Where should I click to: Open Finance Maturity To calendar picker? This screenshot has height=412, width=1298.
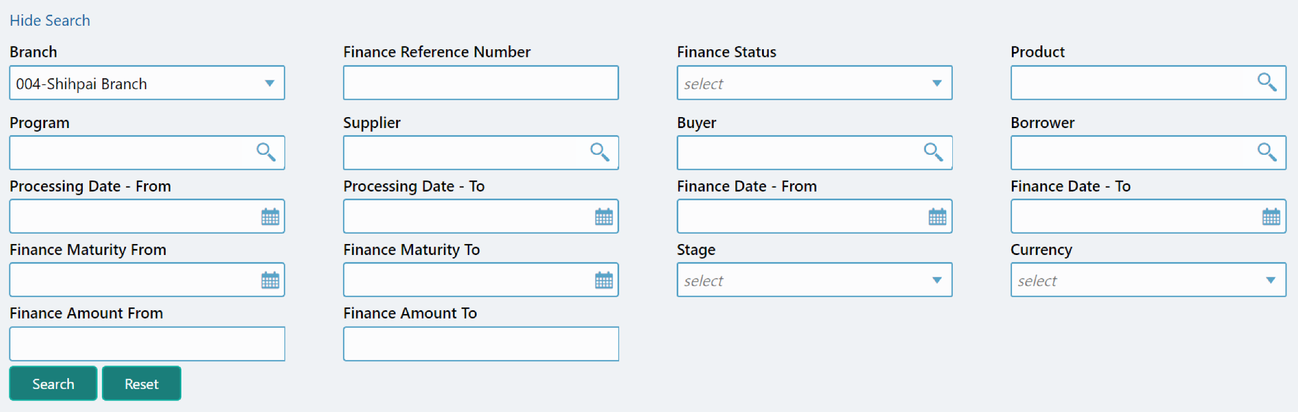[x=604, y=280]
